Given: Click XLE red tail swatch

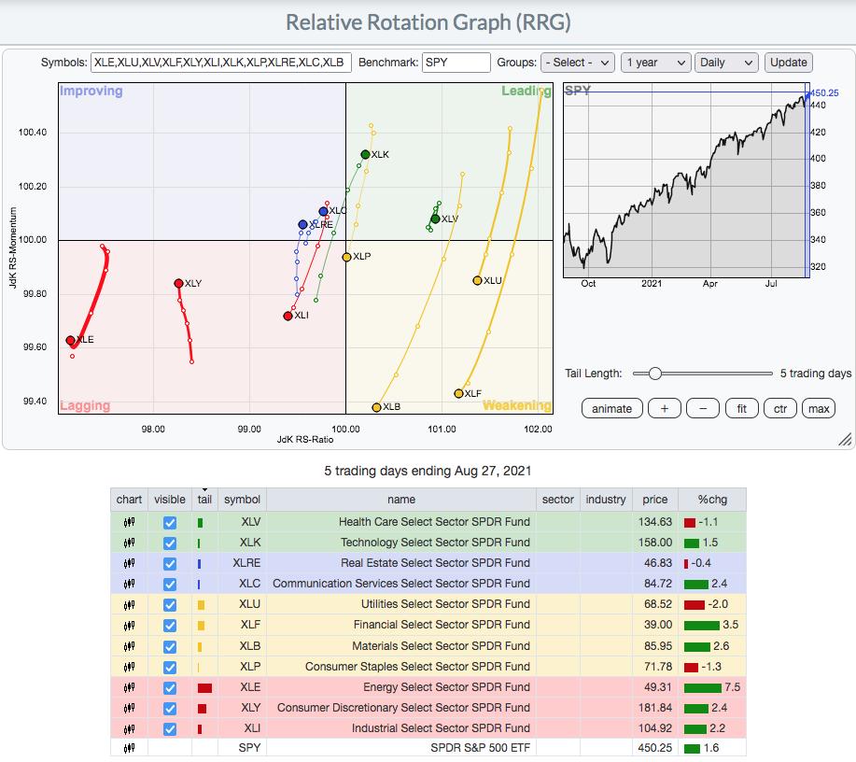Looking at the screenshot, I should (x=204, y=687).
